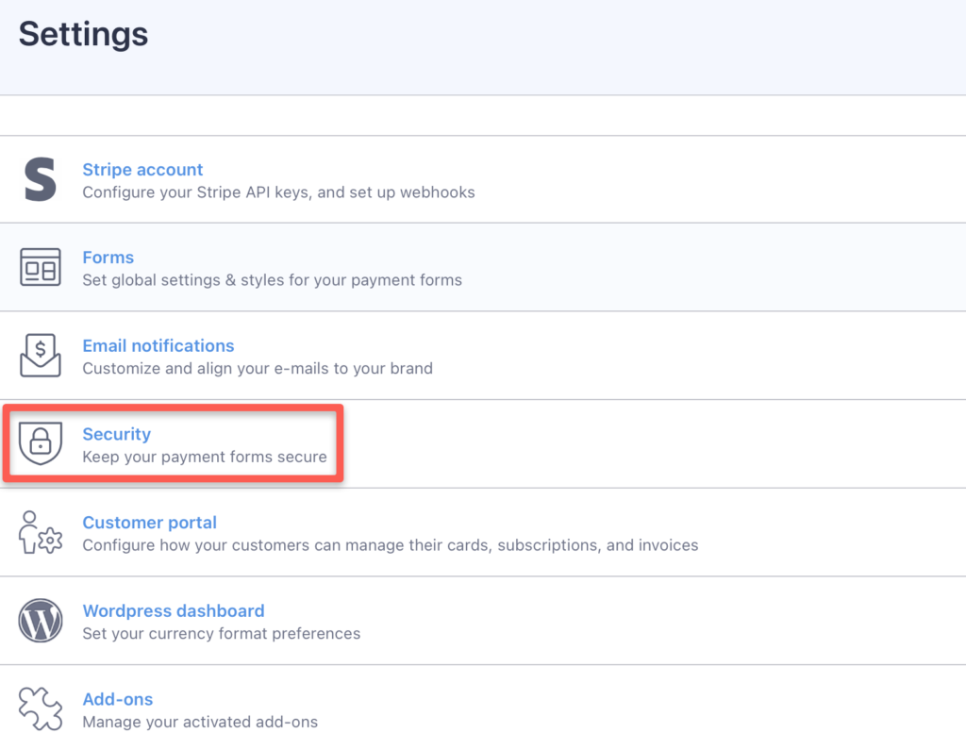
Task: Click the Customer portal link
Action: (149, 522)
